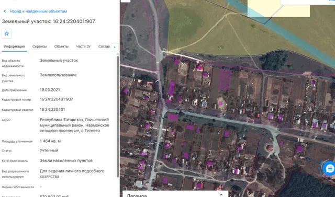
Task: Select the Части ЗУ tab
Action: click(x=83, y=47)
